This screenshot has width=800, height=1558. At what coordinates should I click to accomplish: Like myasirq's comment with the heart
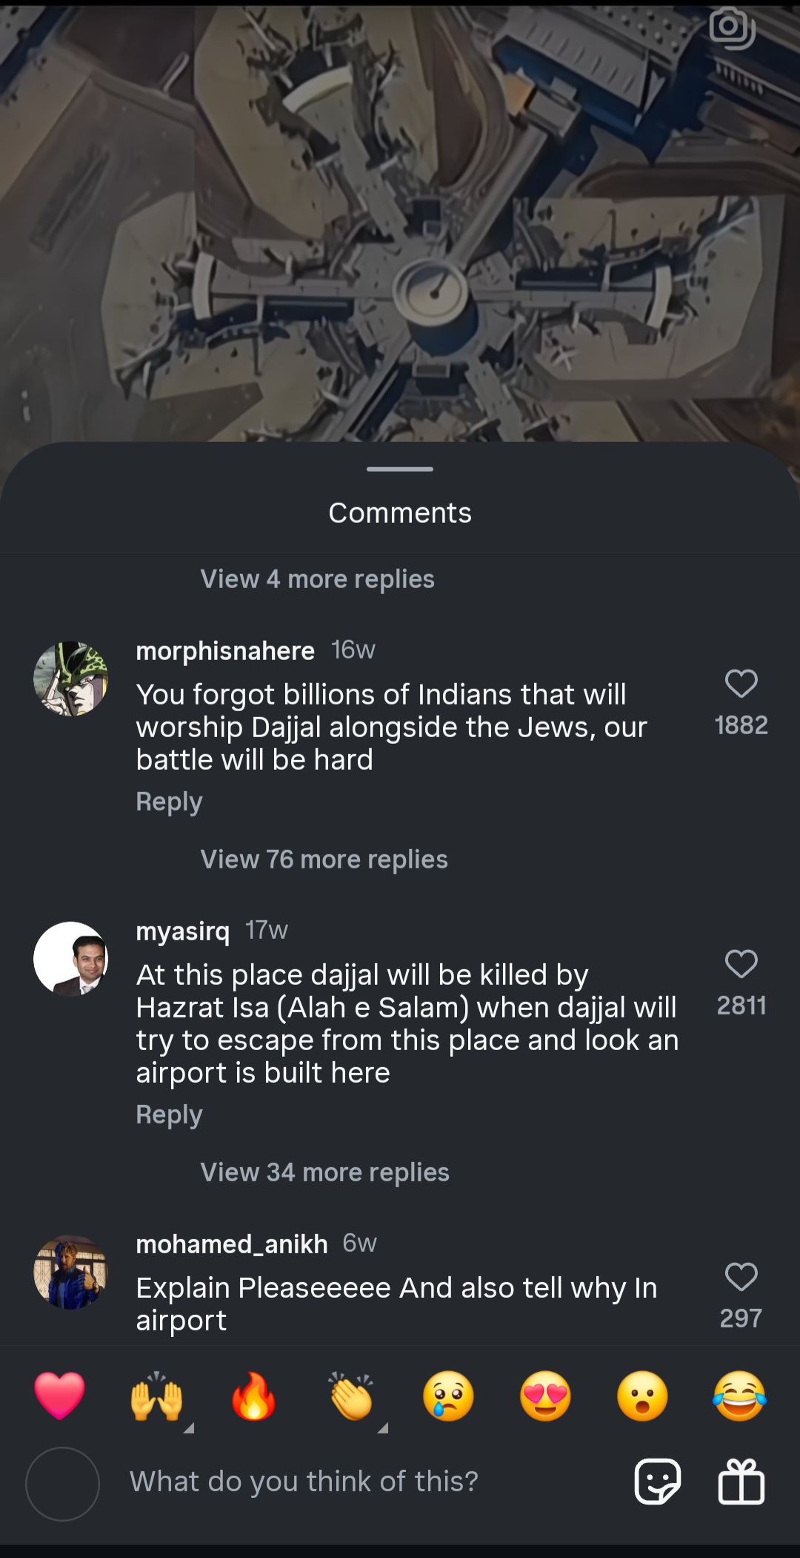click(x=741, y=964)
